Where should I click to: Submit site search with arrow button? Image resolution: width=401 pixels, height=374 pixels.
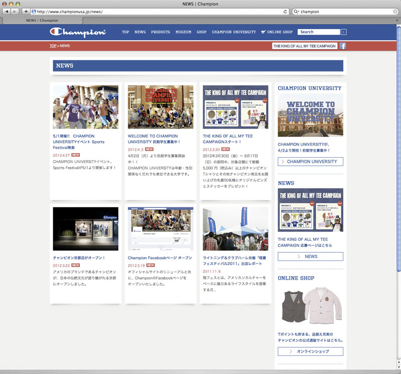coord(343,32)
